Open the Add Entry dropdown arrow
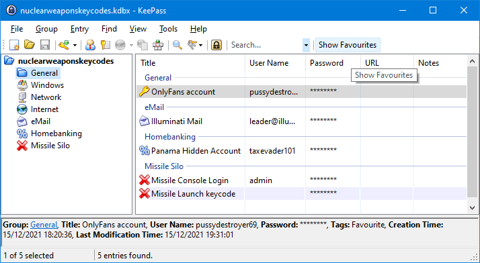Screen dimensions: 480x263 [75, 45]
